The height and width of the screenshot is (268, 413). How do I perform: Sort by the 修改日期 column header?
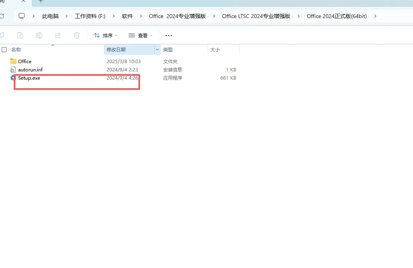(x=116, y=50)
